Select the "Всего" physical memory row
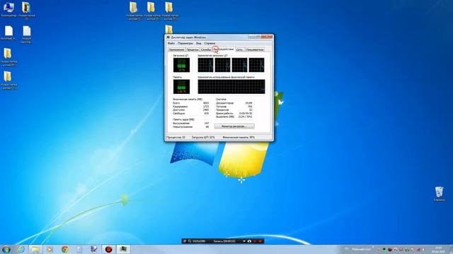 (x=190, y=103)
